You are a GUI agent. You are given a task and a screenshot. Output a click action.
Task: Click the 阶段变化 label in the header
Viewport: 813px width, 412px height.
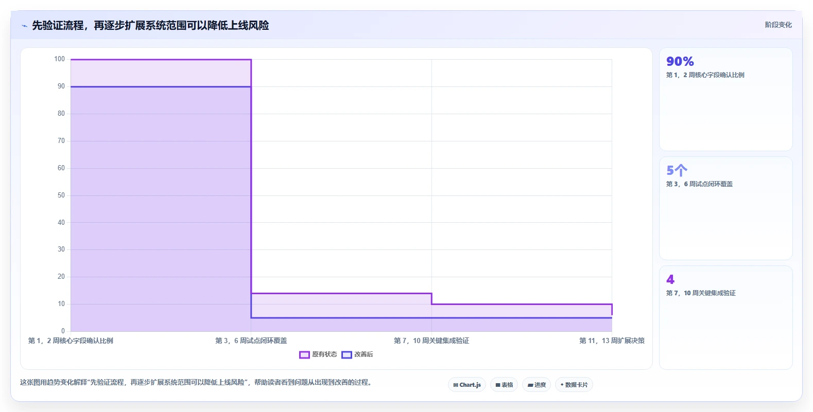click(778, 25)
